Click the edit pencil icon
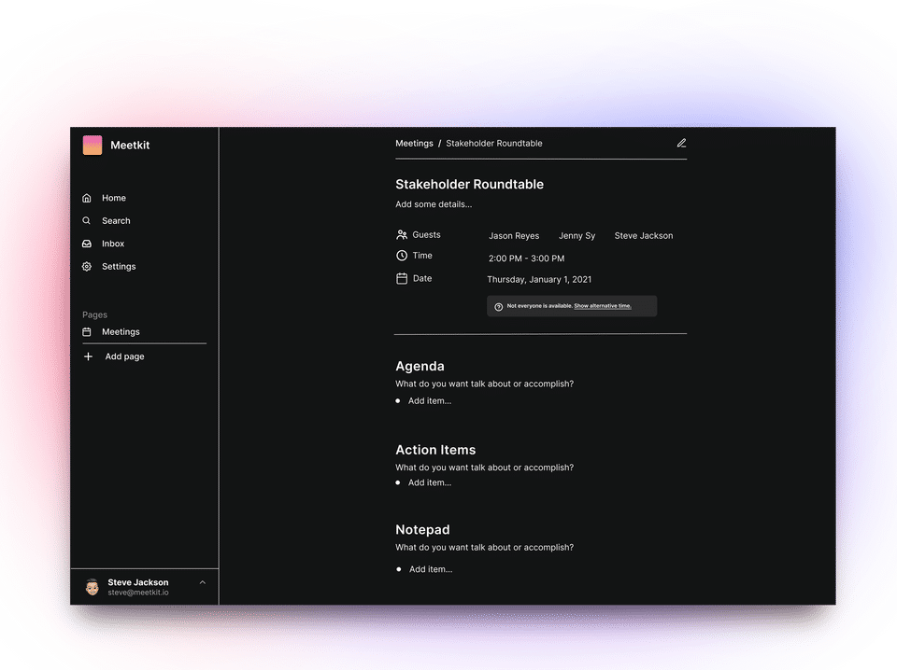This screenshot has width=897, height=670. pyautogui.click(x=681, y=144)
